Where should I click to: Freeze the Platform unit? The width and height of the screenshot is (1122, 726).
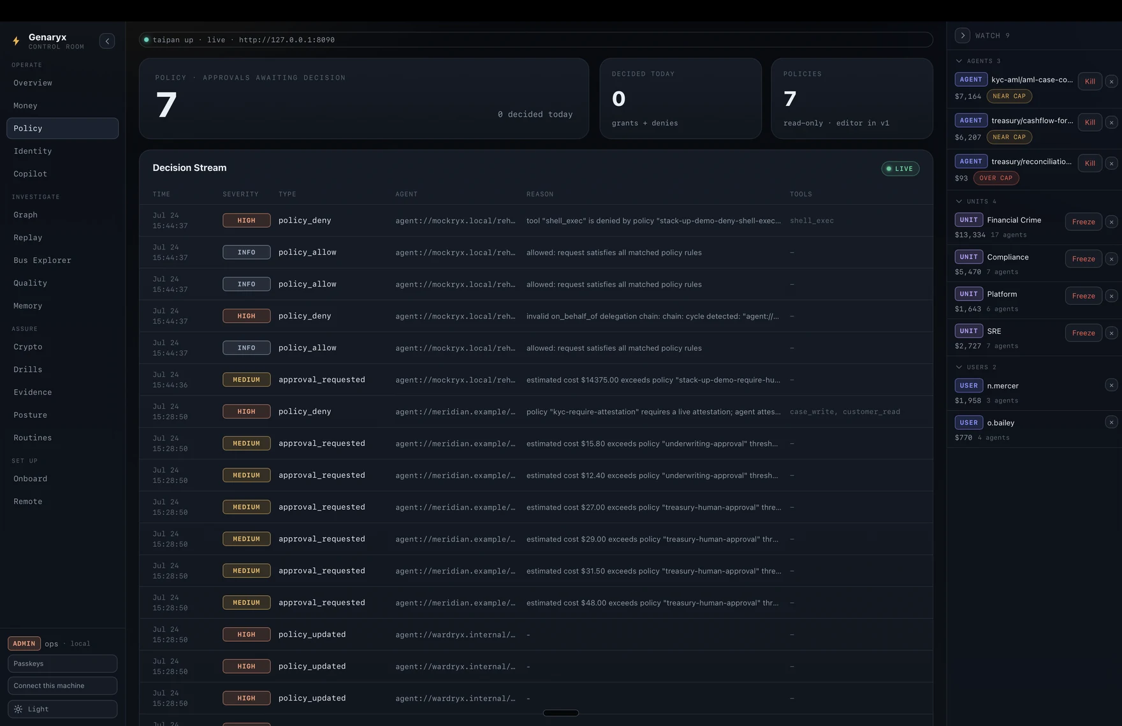coord(1083,295)
